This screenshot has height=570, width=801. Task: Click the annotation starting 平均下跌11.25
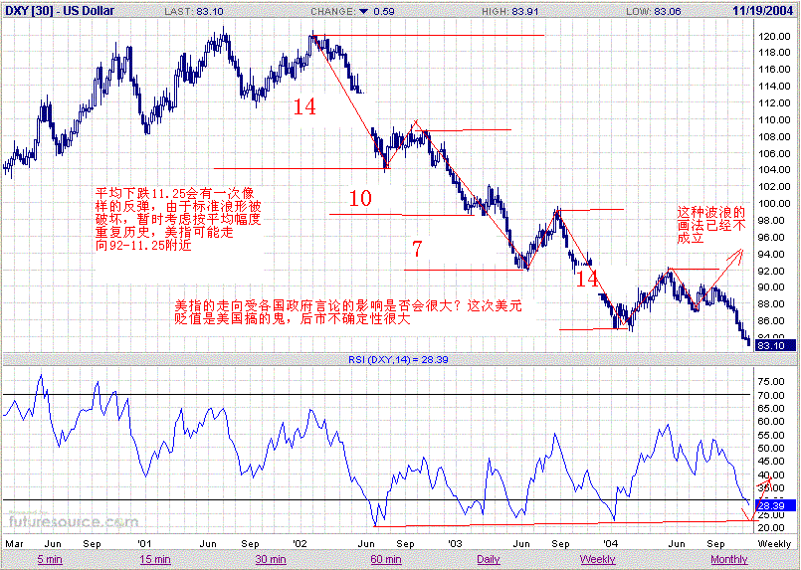(178, 219)
